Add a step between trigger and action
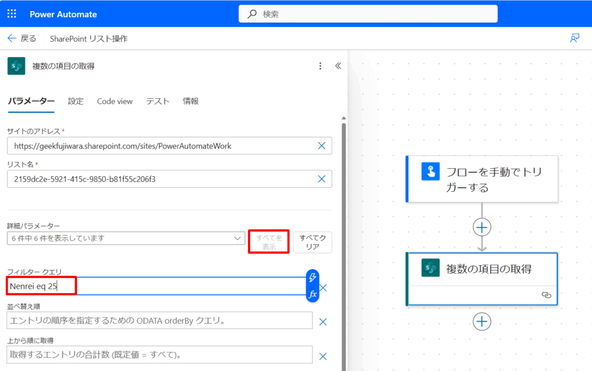This screenshot has height=371, width=592. tap(482, 227)
